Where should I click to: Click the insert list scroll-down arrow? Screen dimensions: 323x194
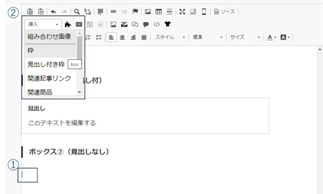tap(80, 93)
